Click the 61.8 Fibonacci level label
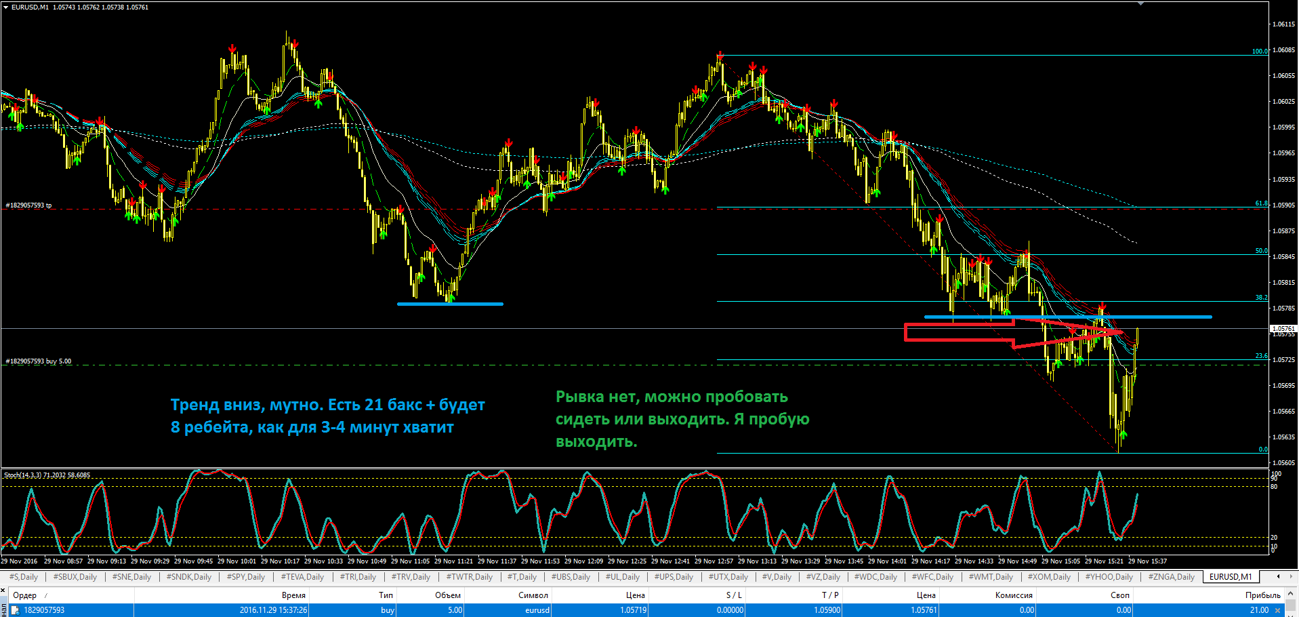 (x=1261, y=203)
